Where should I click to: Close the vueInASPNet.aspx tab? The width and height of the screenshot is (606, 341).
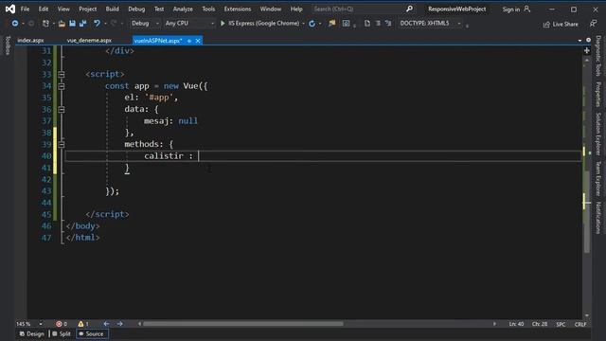(198, 41)
